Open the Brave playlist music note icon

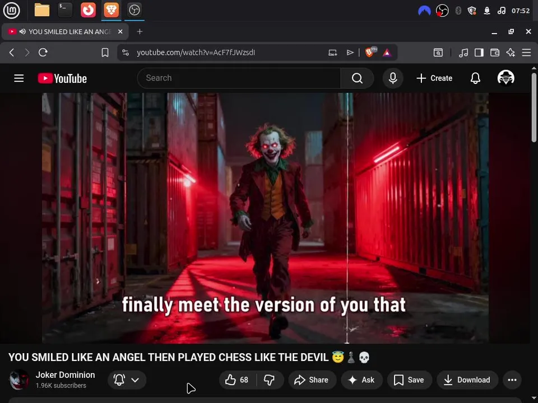coord(463,53)
